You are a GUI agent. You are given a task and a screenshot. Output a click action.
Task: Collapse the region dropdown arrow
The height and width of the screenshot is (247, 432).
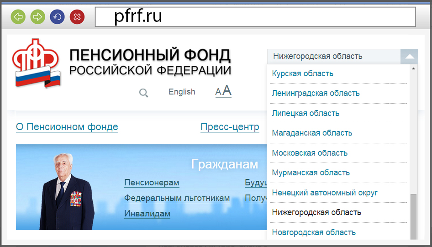tap(410, 57)
